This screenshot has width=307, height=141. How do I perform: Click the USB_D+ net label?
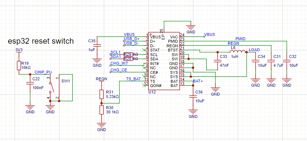132,39
